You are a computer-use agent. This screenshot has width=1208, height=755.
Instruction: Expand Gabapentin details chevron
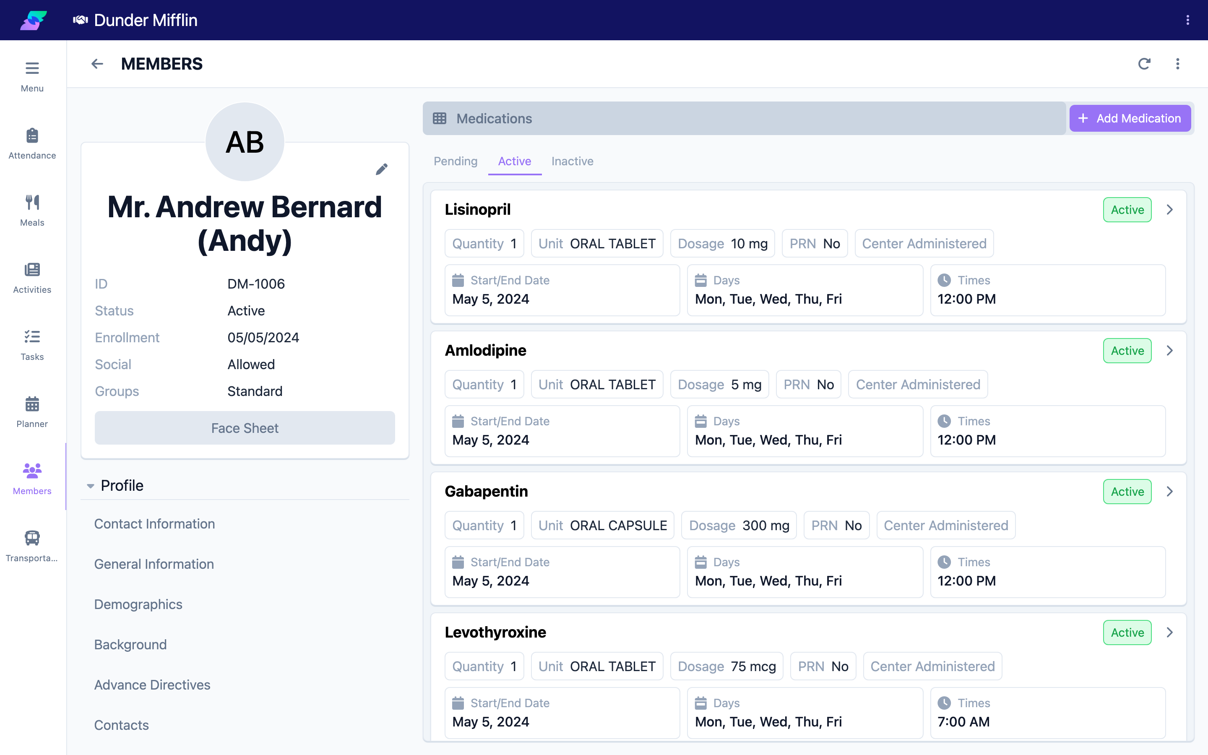tap(1169, 491)
